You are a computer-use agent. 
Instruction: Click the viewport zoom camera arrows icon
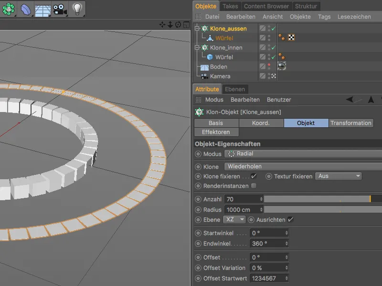(x=170, y=25)
